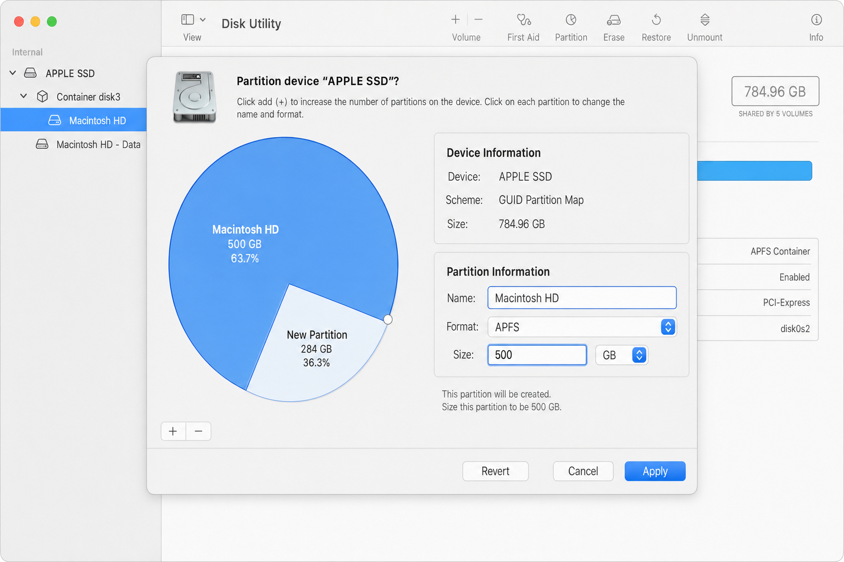Image resolution: width=844 pixels, height=562 pixels.
Task: Collapse the Container disk3 node
Action: pyautogui.click(x=24, y=96)
